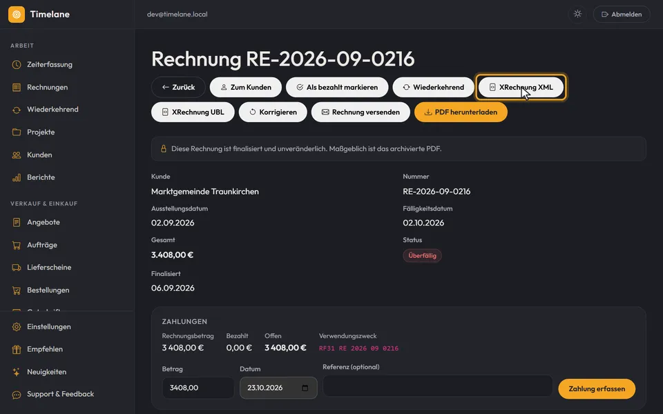Click the Wiederkehrend action button
Viewport: 663px width, 414px height.
434,87
